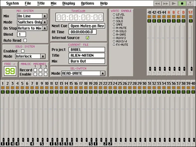Open the On Stop Return to Mix dropdown

(x=45, y=28)
